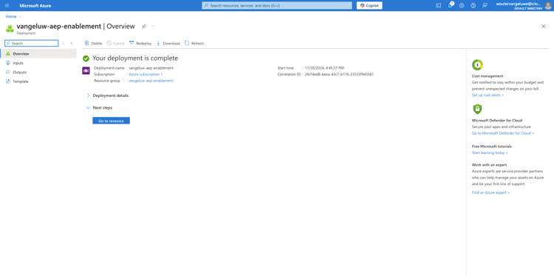
Task: Click the Home breadcrumb link
Action: tap(11, 16)
